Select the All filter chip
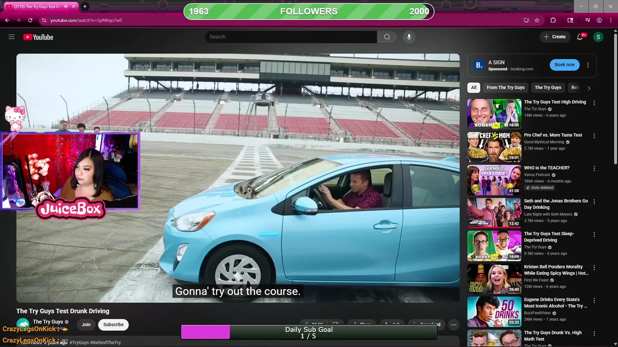 click(474, 88)
